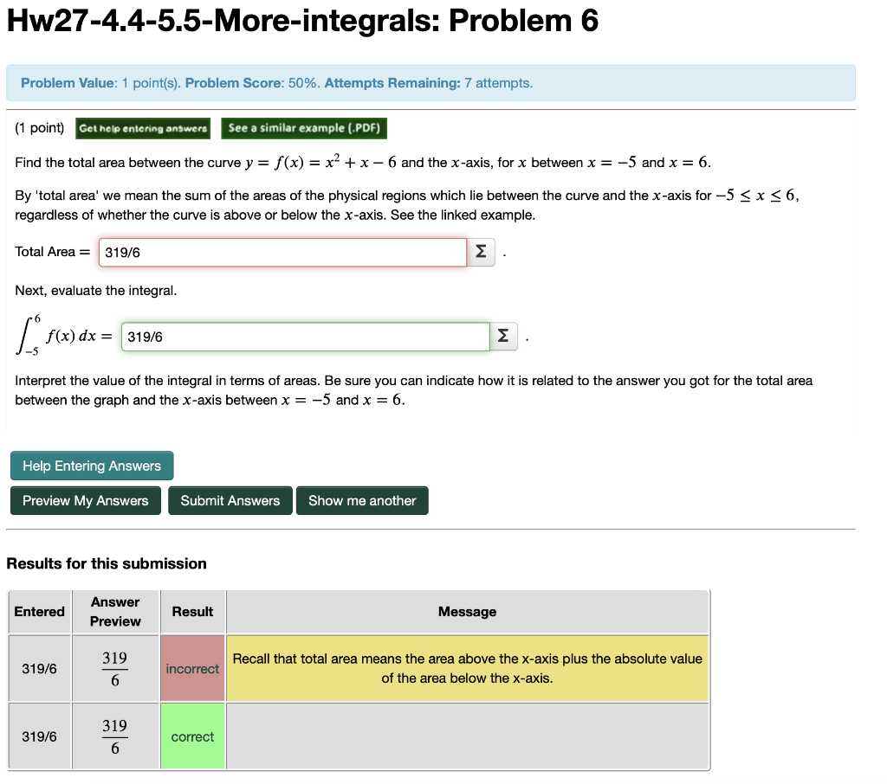Click the Submit Answers button
This screenshot has width=887, height=784.
[x=230, y=500]
